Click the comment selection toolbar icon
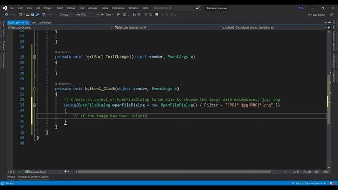Screen dimensions: 338x190 point(146,15)
